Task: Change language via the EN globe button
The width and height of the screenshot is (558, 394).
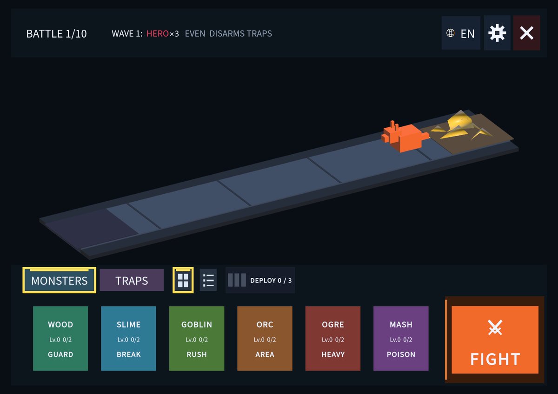Action: click(461, 33)
